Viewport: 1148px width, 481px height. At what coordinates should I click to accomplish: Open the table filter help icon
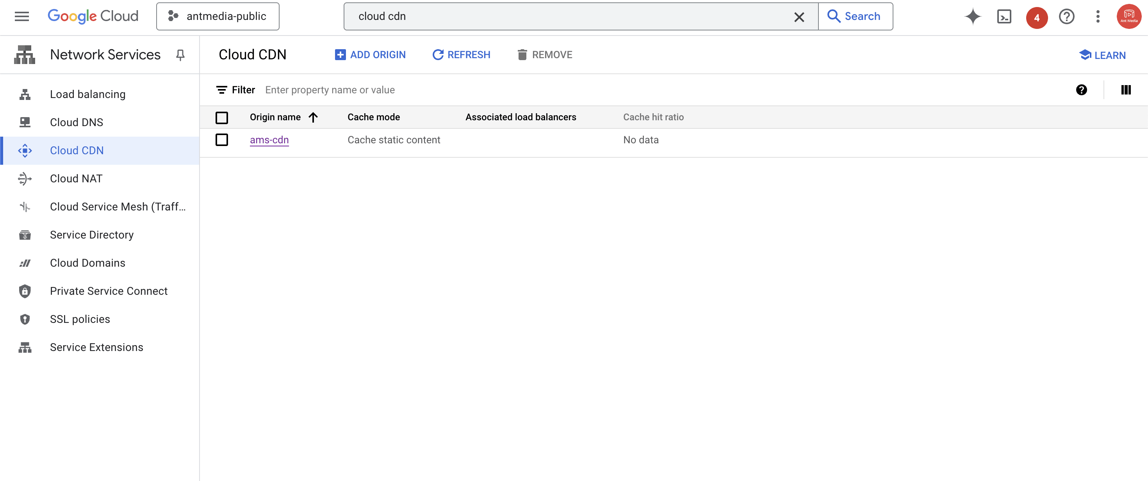pos(1081,90)
